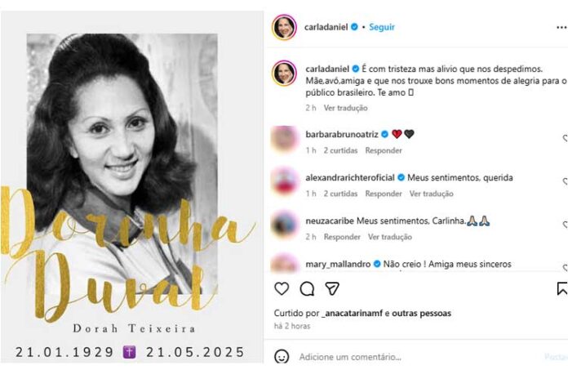Open _anacatarinamf profile in liked-by line

click(x=352, y=313)
